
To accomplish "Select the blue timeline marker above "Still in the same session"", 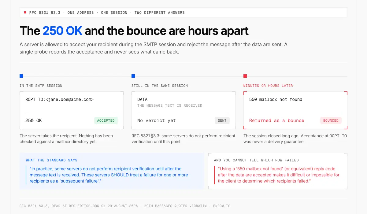I will tap(133, 76).
